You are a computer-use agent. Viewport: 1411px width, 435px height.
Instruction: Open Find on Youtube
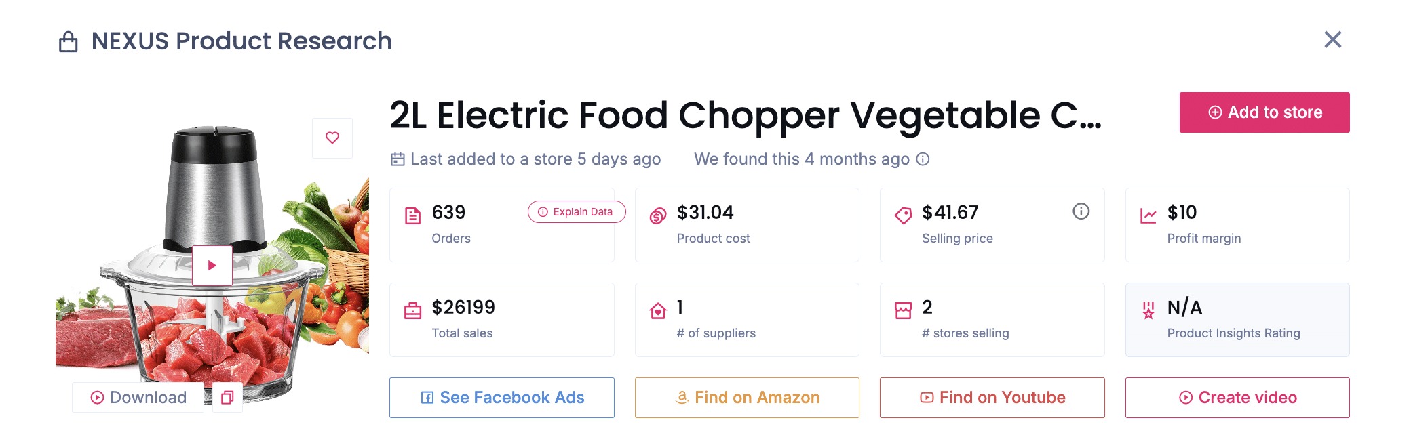coord(991,398)
